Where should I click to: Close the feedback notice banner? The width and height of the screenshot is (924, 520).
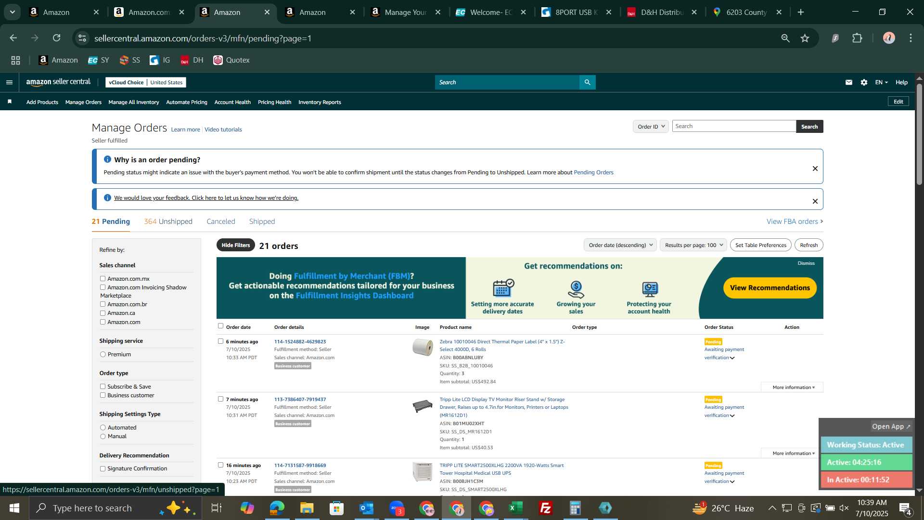[815, 201]
